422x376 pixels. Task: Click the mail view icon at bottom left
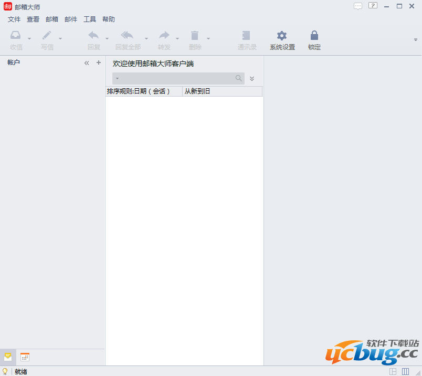[8, 357]
